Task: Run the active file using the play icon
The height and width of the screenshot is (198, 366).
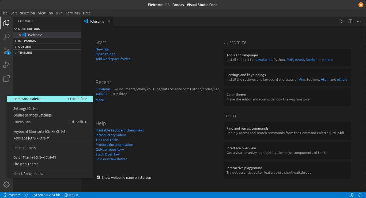Action: (341, 21)
